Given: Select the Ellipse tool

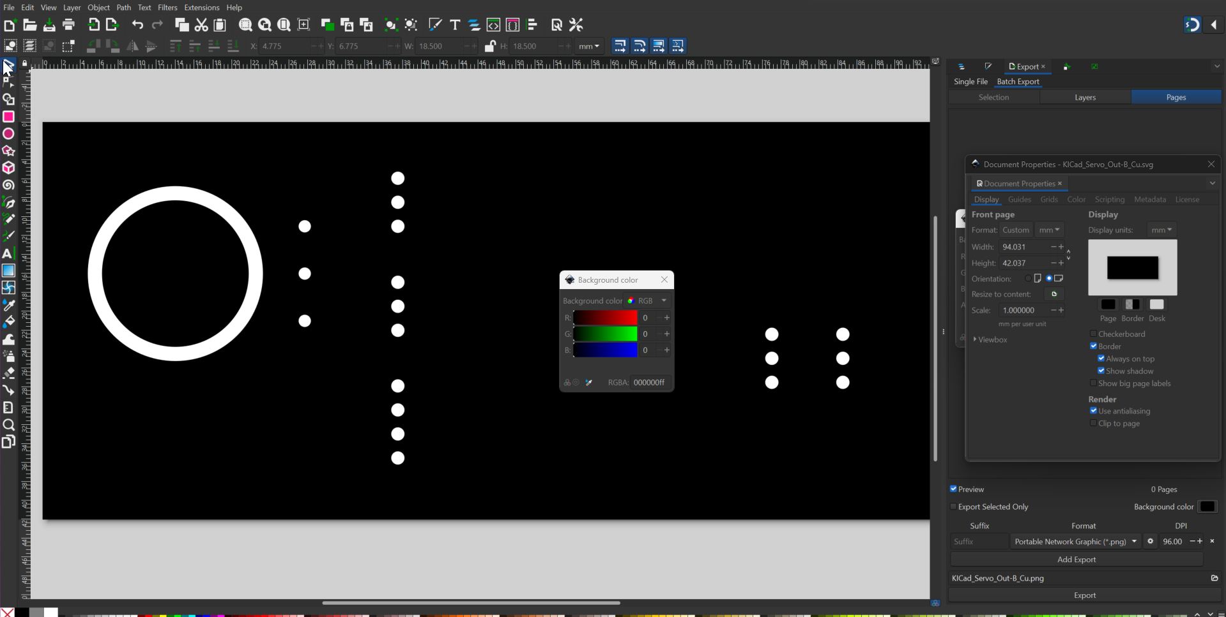Looking at the screenshot, I should [8, 134].
